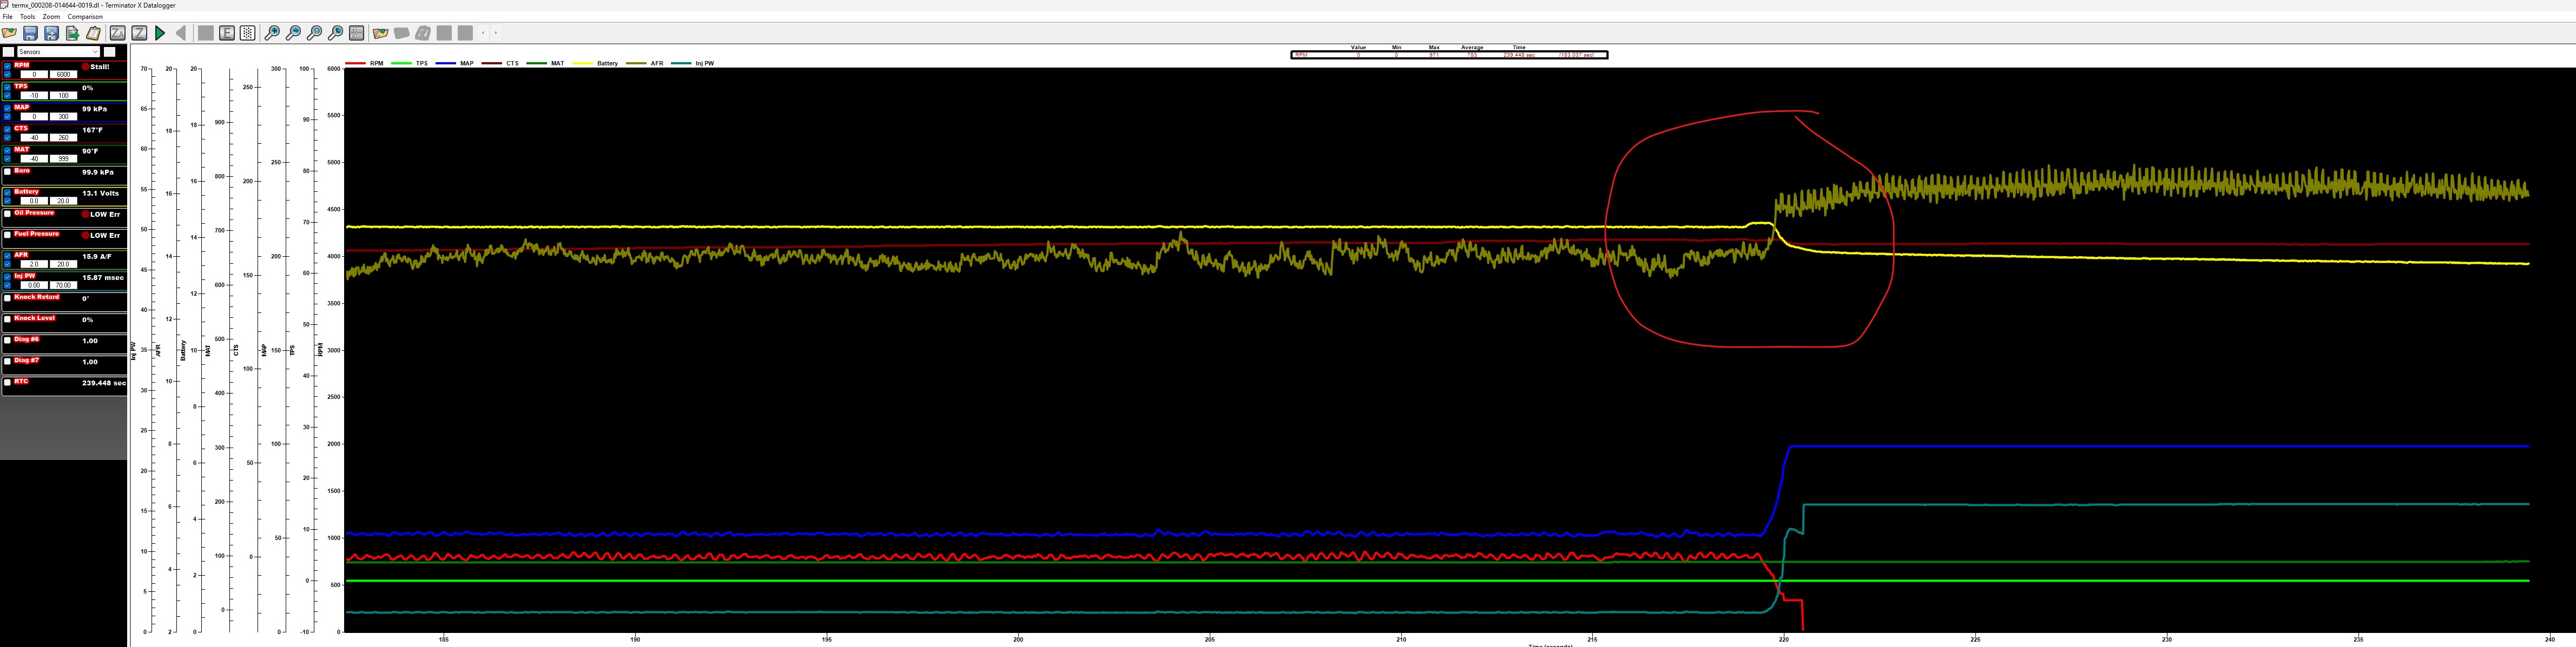Click the zoom-to-fit magnifier icon
Screen dimensions: 2576x647
click(314, 33)
